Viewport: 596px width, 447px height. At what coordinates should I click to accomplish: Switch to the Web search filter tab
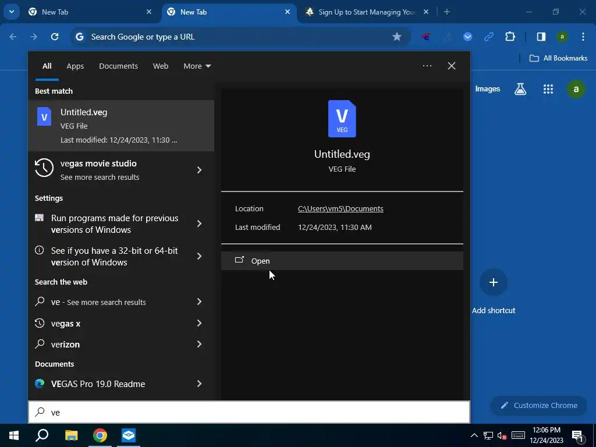(161, 66)
